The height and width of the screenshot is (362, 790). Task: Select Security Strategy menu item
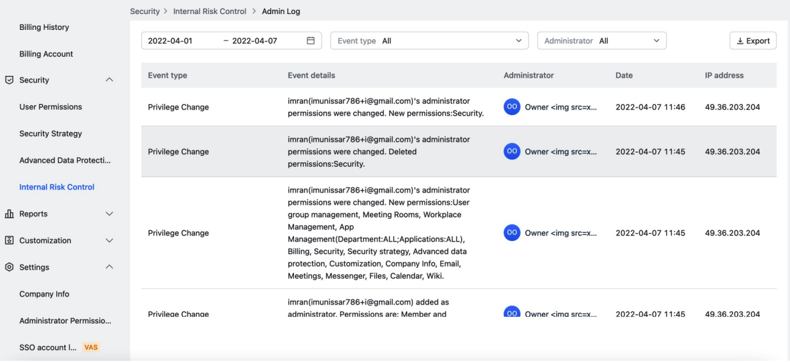coord(51,133)
